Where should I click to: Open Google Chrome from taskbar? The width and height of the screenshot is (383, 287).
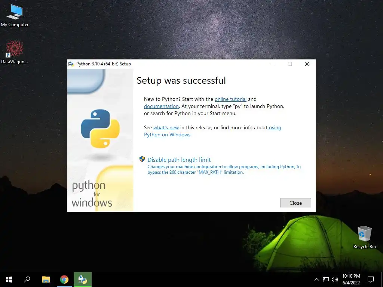[x=64, y=280]
